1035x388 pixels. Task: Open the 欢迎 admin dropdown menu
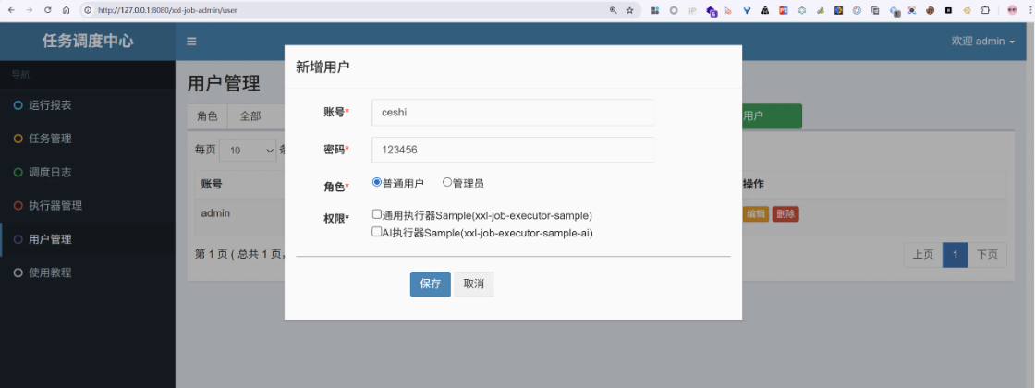[x=983, y=42]
